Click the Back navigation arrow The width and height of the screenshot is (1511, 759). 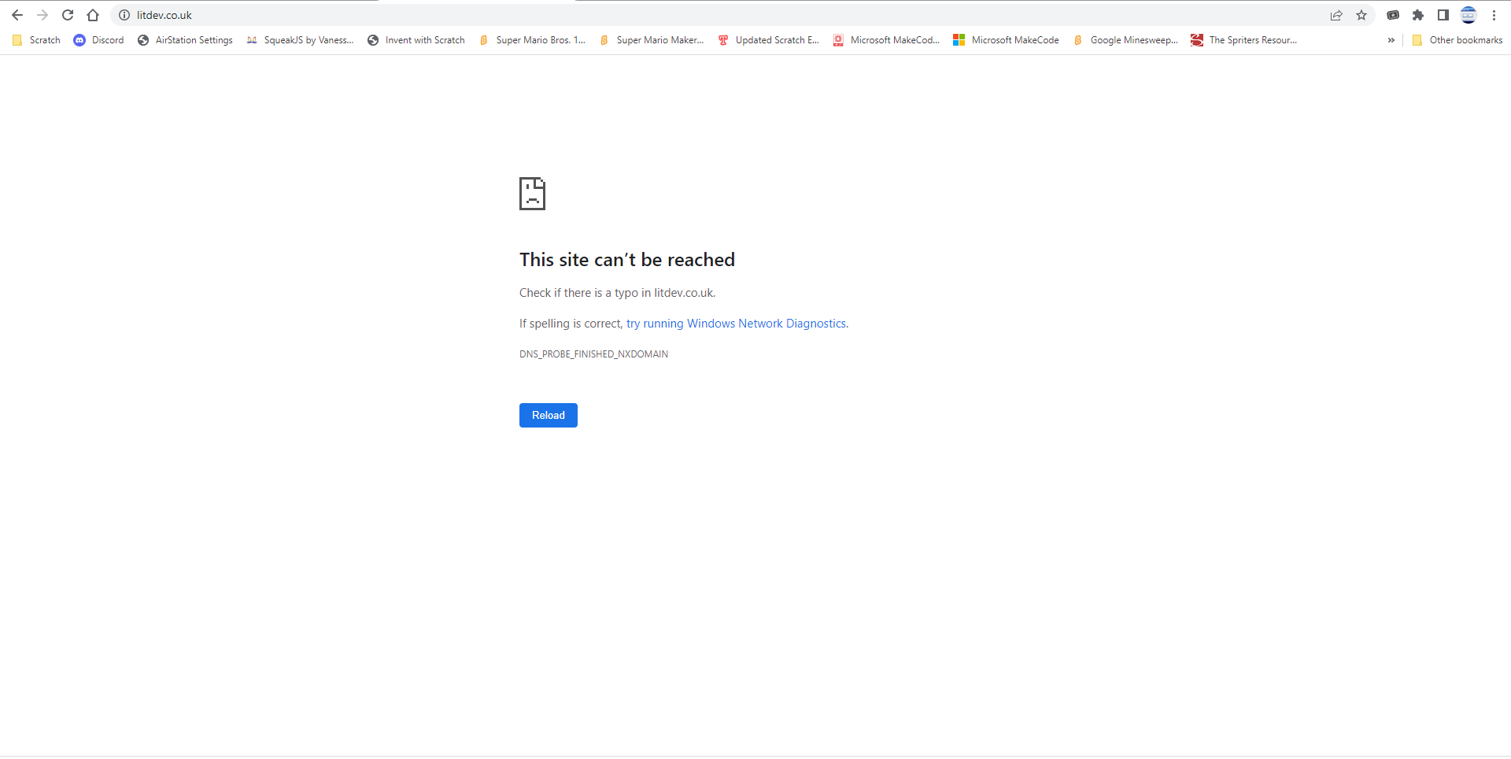pyautogui.click(x=17, y=14)
